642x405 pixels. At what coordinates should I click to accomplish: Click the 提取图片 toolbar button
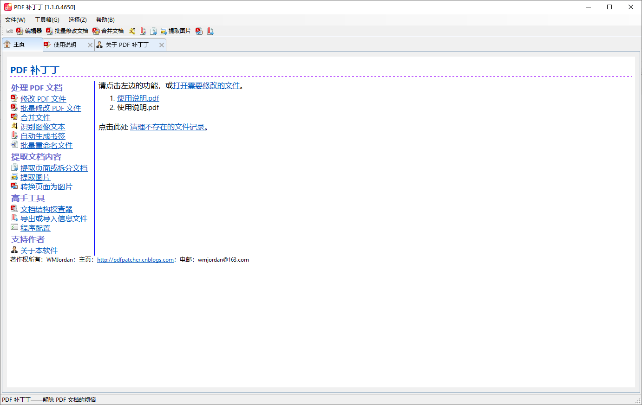176,31
